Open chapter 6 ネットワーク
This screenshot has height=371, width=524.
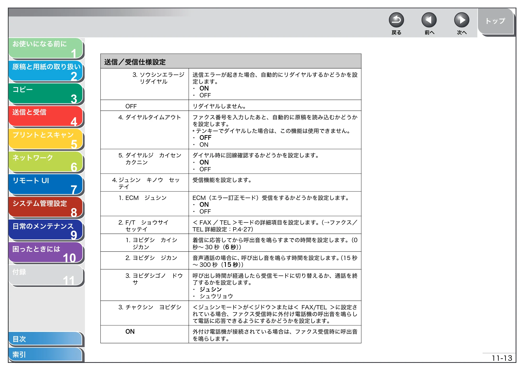tap(46, 162)
